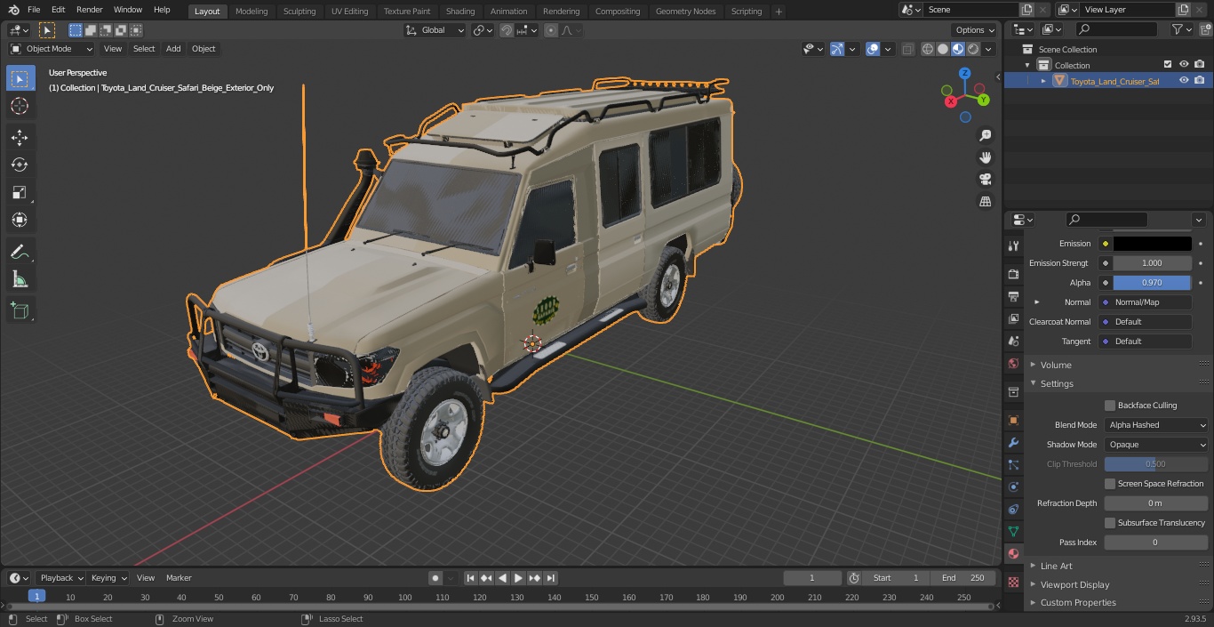This screenshot has width=1214, height=627.
Task: Adjust the Emission Strength slider
Action: [1152, 263]
